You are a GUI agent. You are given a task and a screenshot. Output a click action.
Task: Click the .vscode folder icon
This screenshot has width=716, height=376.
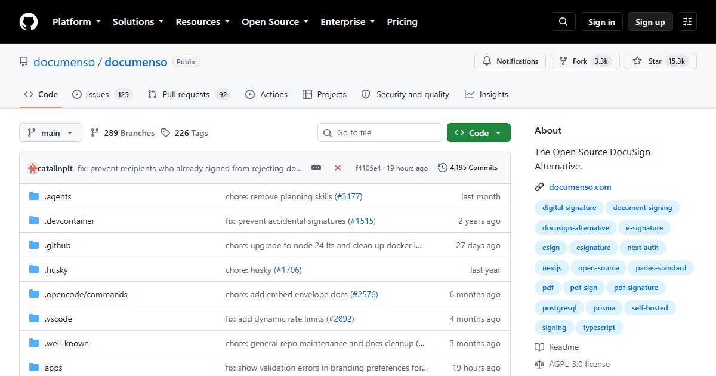click(34, 319)
